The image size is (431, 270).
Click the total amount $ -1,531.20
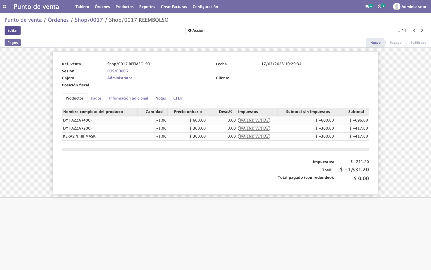click(354, 170)
